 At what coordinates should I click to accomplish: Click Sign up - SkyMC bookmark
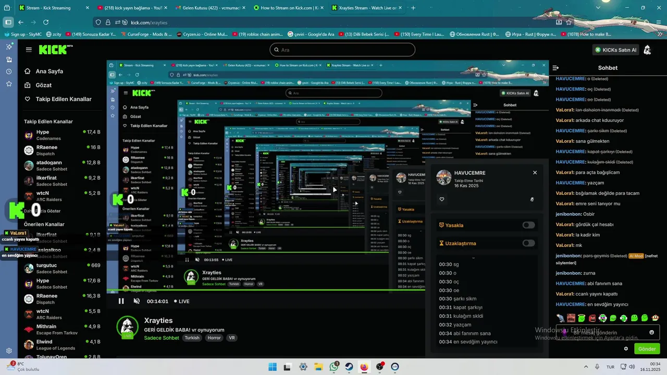[22, 34]
